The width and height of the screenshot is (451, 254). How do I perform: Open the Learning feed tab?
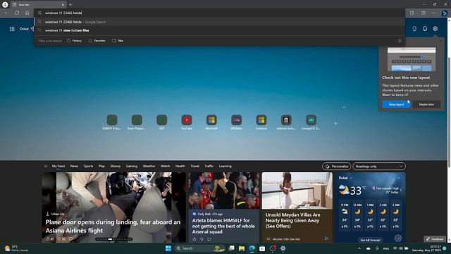[225, 167]
